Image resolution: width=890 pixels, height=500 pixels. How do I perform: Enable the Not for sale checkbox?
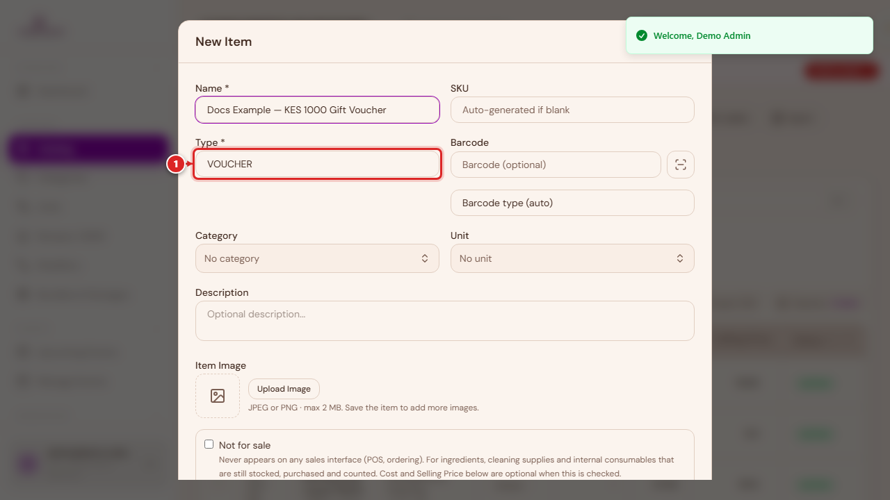(209, 444)
